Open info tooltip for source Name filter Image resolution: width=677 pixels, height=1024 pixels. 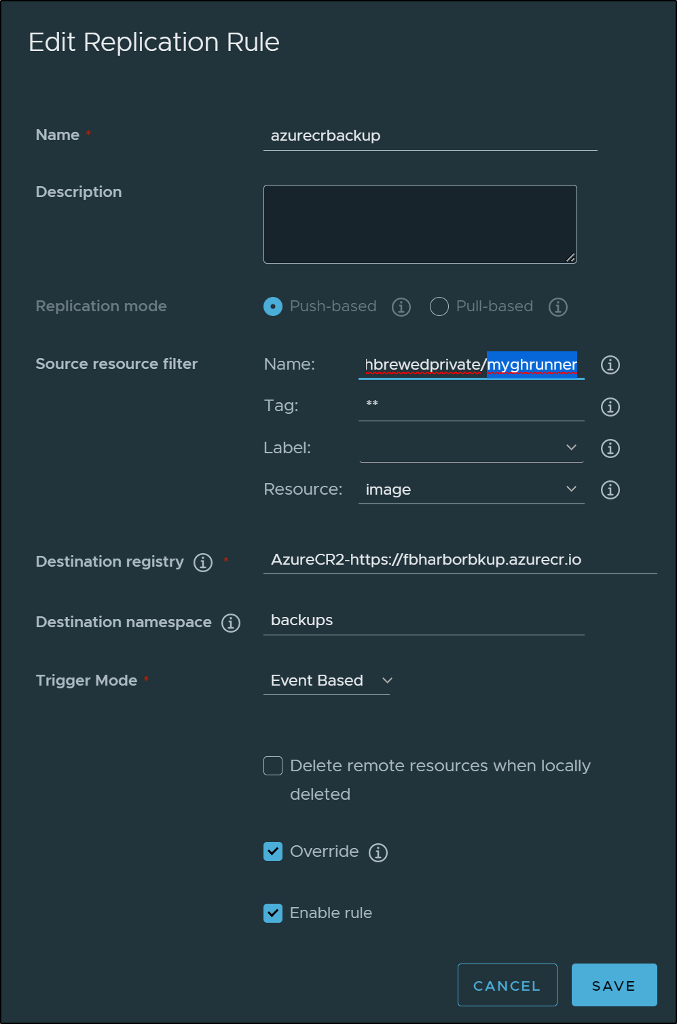tap(610, 365)
